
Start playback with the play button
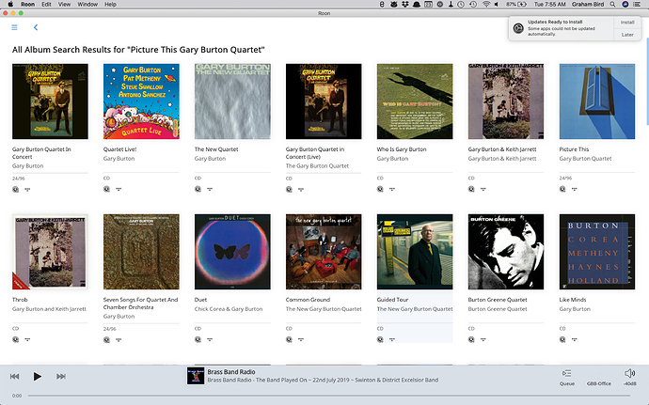(x=38, y=376)
